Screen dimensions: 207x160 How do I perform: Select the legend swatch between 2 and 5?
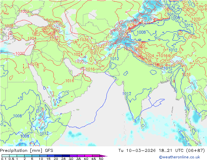(x=28, y=156)
